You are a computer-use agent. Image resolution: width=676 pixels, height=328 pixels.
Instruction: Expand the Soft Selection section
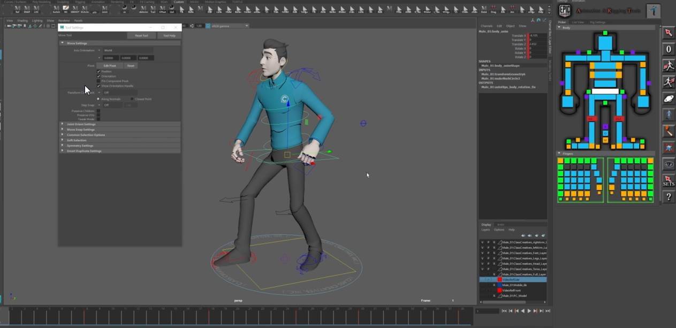click(119, 140)
